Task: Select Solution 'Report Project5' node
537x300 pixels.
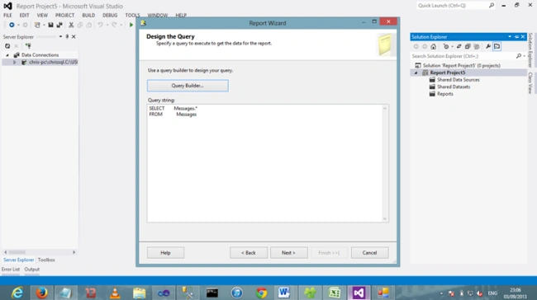Action: (x=461, y=65)
